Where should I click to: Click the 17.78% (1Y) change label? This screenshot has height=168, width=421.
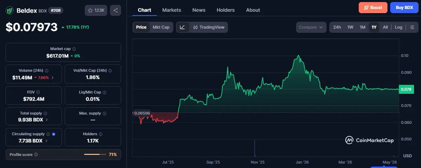click(x=75, y=27)
